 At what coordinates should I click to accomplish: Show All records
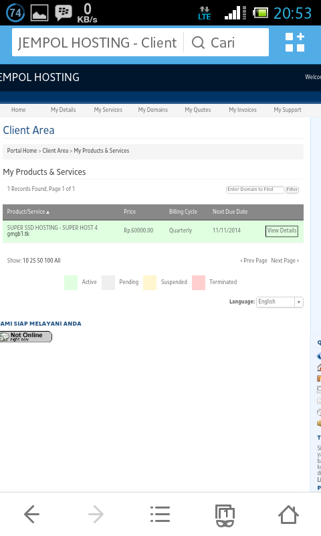click(58, 261)
